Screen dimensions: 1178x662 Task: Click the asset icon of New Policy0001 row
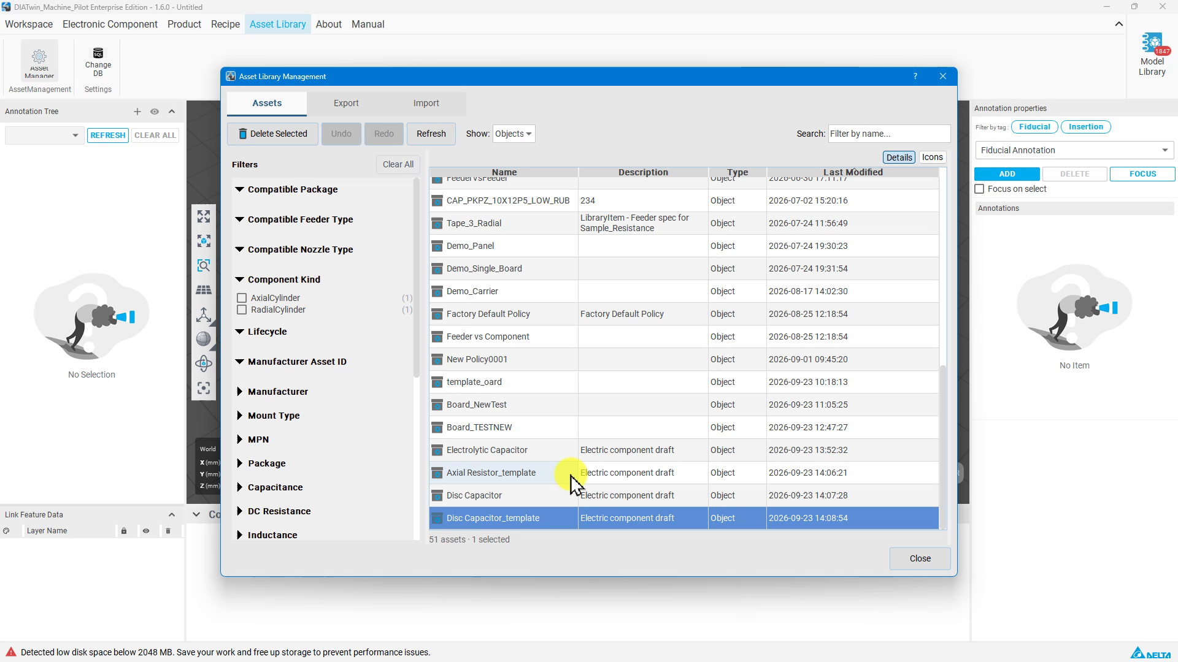[x=437, y=360]
